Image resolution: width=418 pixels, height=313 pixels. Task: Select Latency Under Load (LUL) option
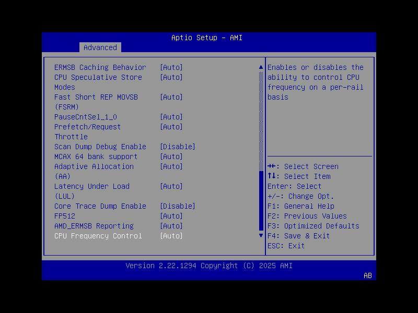click(x=92, y=191)
